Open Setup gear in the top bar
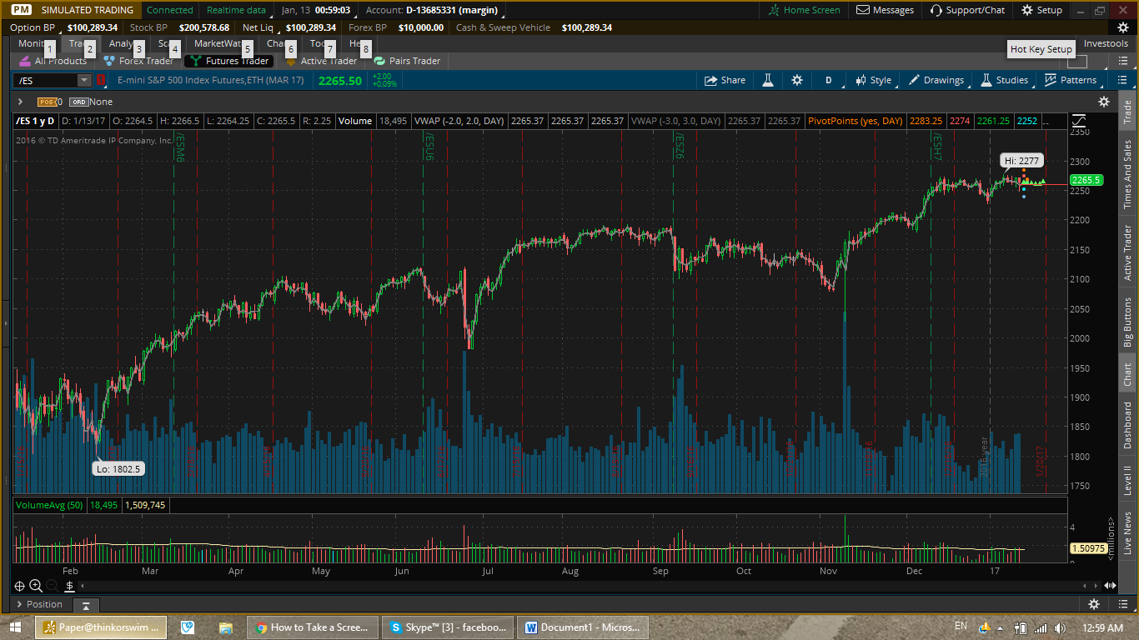Viewport: 1139px width, 640px height. coord(1042,10)
